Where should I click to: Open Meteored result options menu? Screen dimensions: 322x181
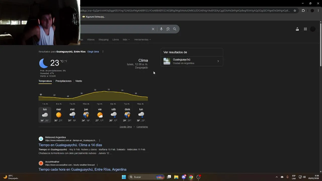pos(100,141)
